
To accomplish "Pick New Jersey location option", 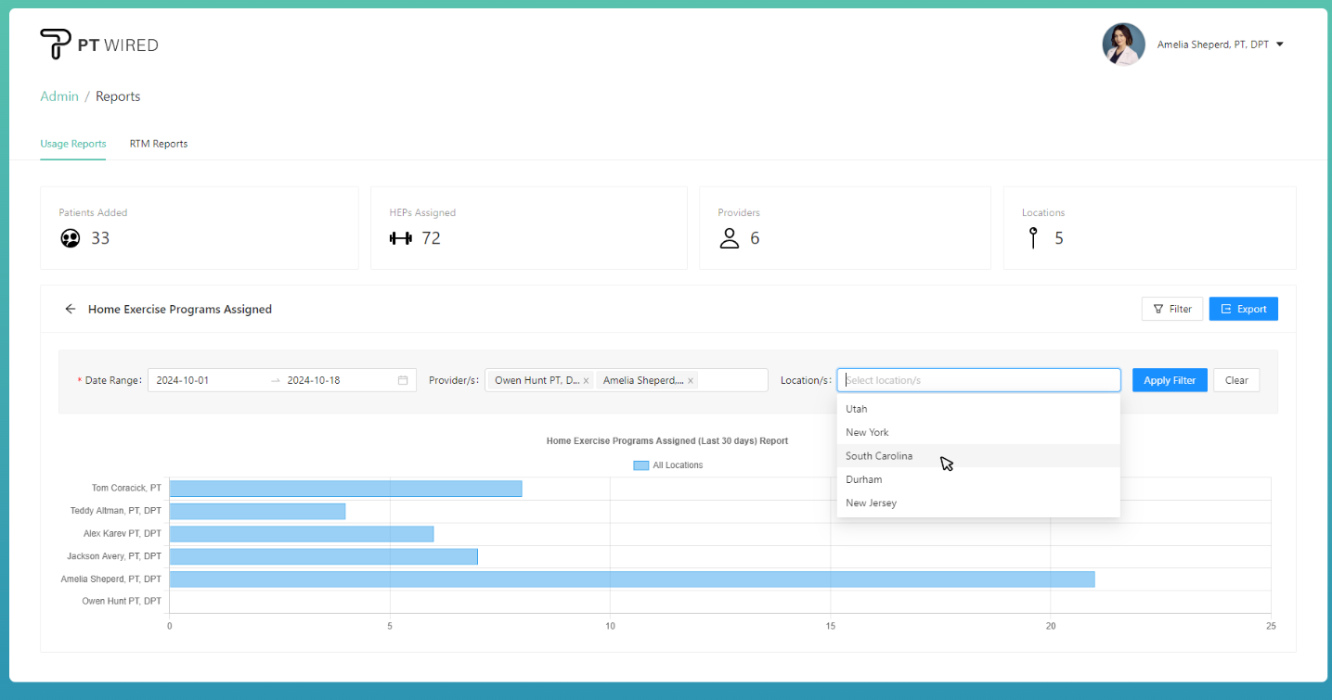I will point(871,503).
